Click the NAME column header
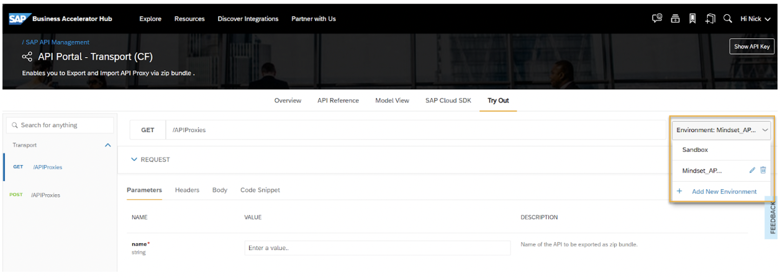 (x=139, y=217)
